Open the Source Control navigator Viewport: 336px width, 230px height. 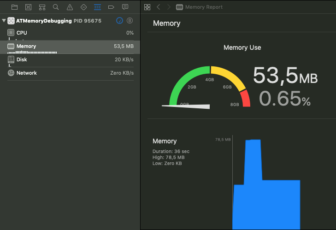point(29,7)
